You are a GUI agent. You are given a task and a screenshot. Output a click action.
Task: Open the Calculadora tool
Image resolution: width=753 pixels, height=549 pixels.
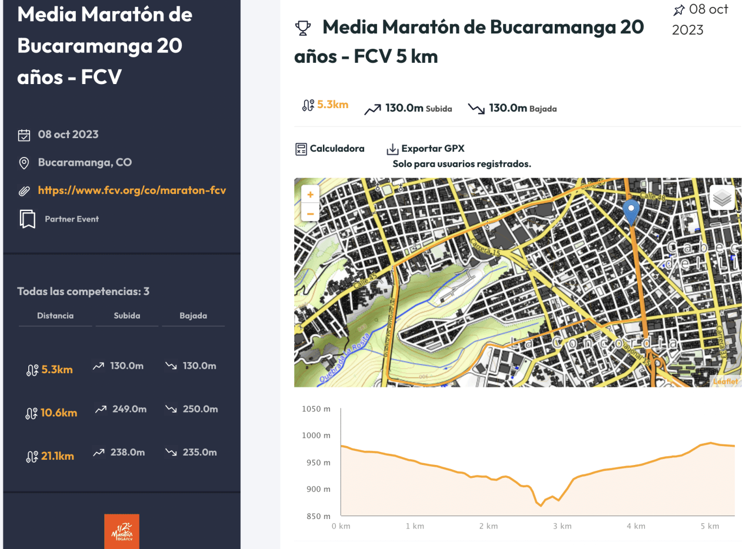(x=336, y=149)
